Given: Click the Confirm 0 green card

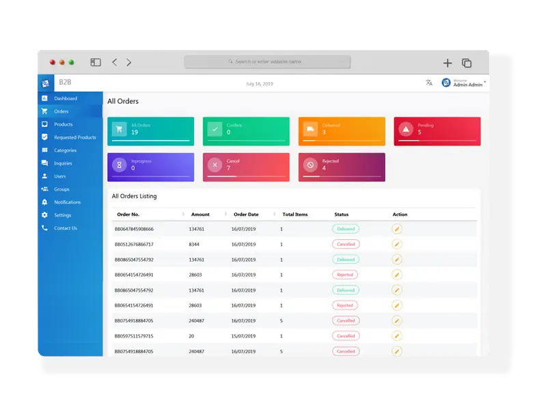Looking at the screenshot, I should point(246,131).
